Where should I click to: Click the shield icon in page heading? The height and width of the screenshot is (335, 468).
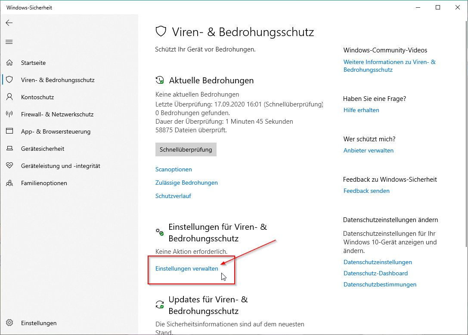tap(161, 31)
